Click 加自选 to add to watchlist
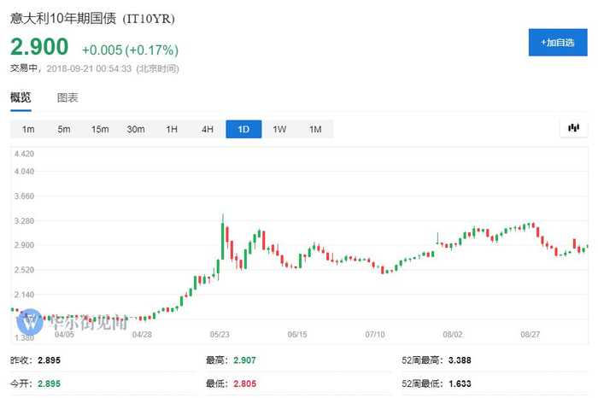The height and width of the screenshot is (398, 598). pos(557,42)
